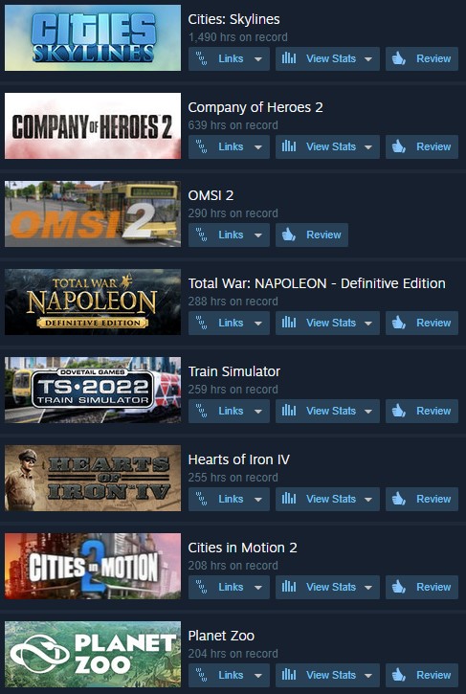Click stats bar icon for Planet Zoo

pos(289,675)
